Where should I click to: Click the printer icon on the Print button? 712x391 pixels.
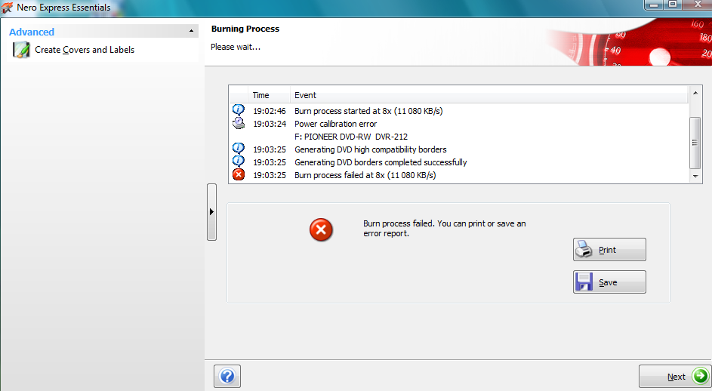584,249
